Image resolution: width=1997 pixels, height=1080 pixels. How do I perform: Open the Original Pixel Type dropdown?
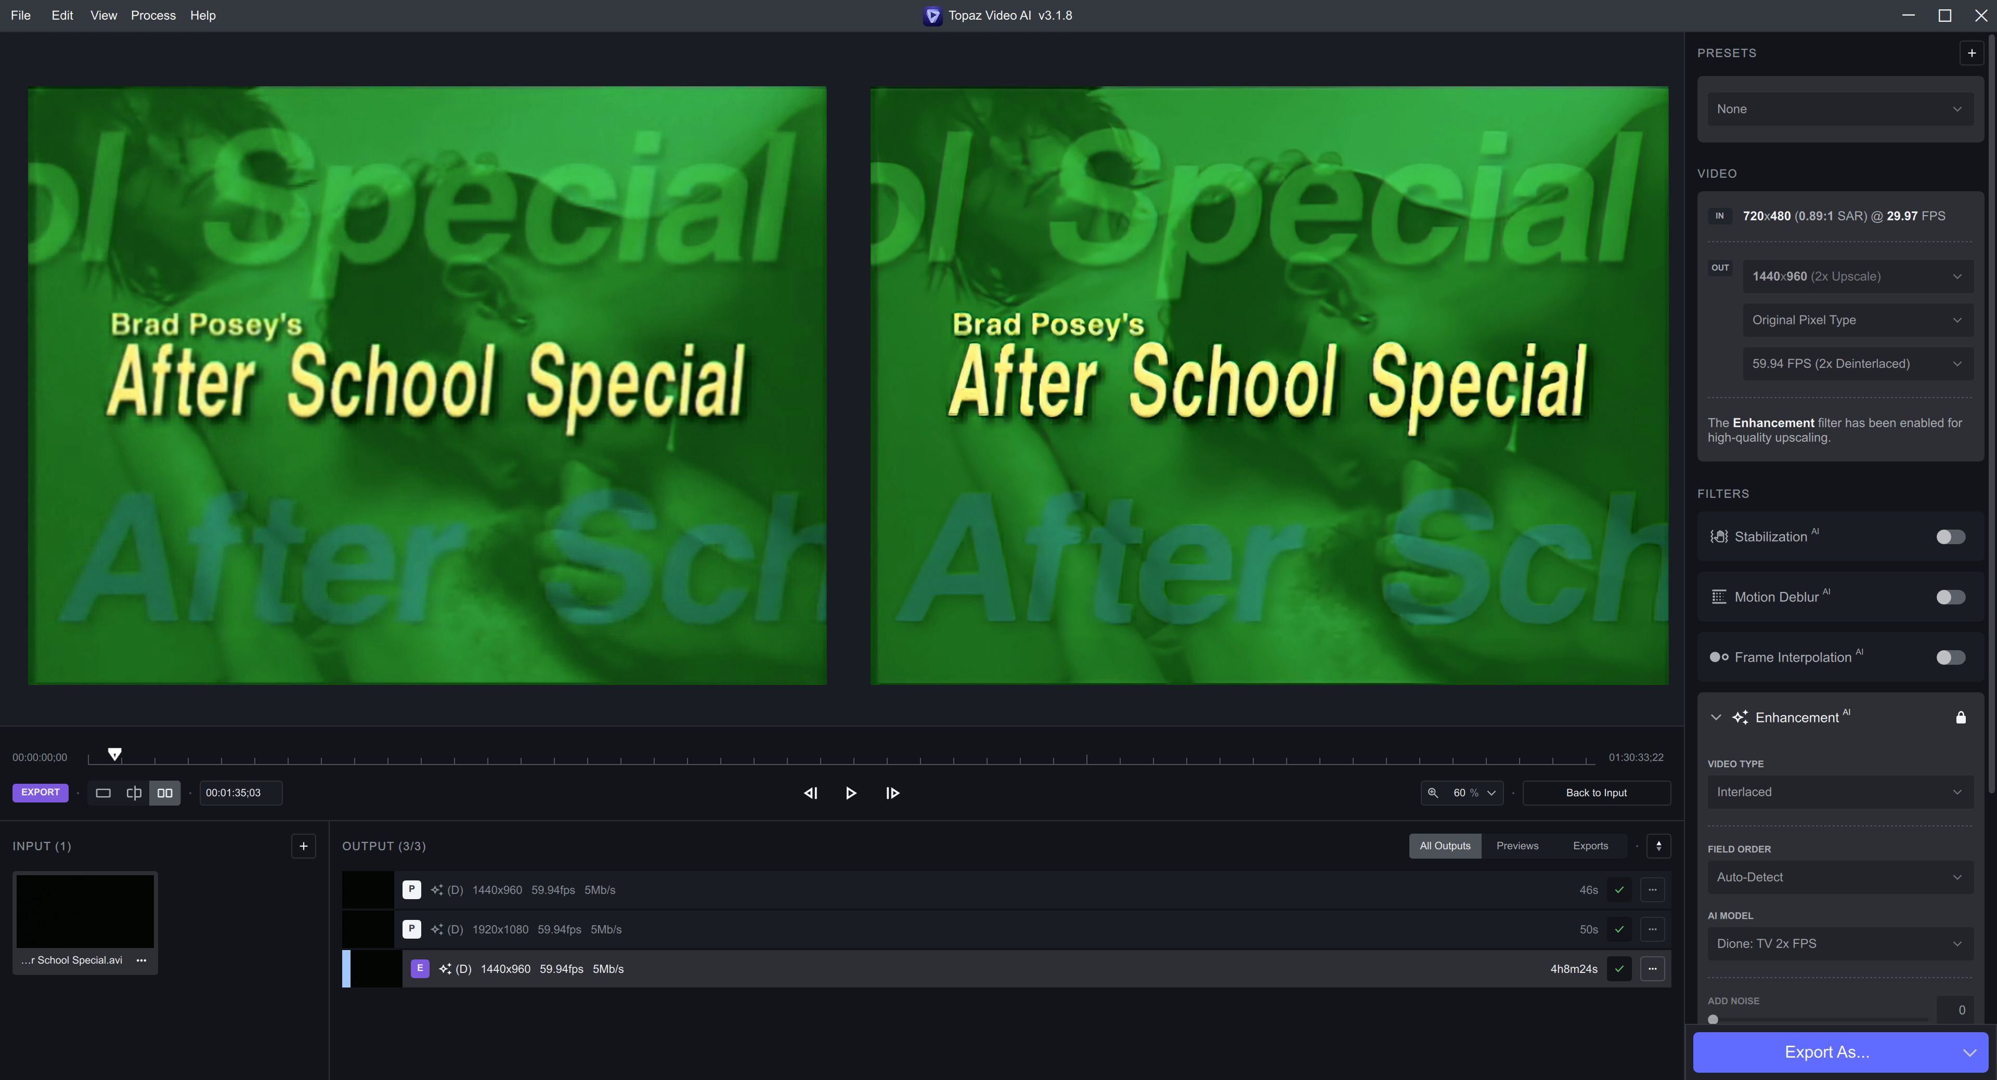click(1858, 320)
